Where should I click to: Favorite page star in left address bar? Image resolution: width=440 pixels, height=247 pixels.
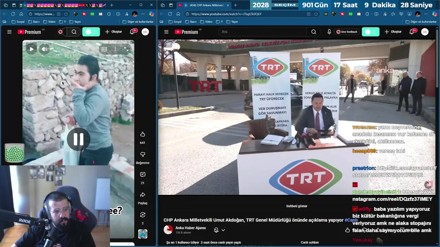pyautogui.click(x=66, y=14)
